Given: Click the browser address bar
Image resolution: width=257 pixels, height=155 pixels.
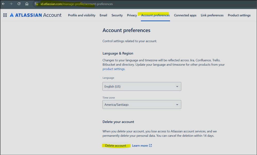Looking at the screenshot, I should (77, 4).
